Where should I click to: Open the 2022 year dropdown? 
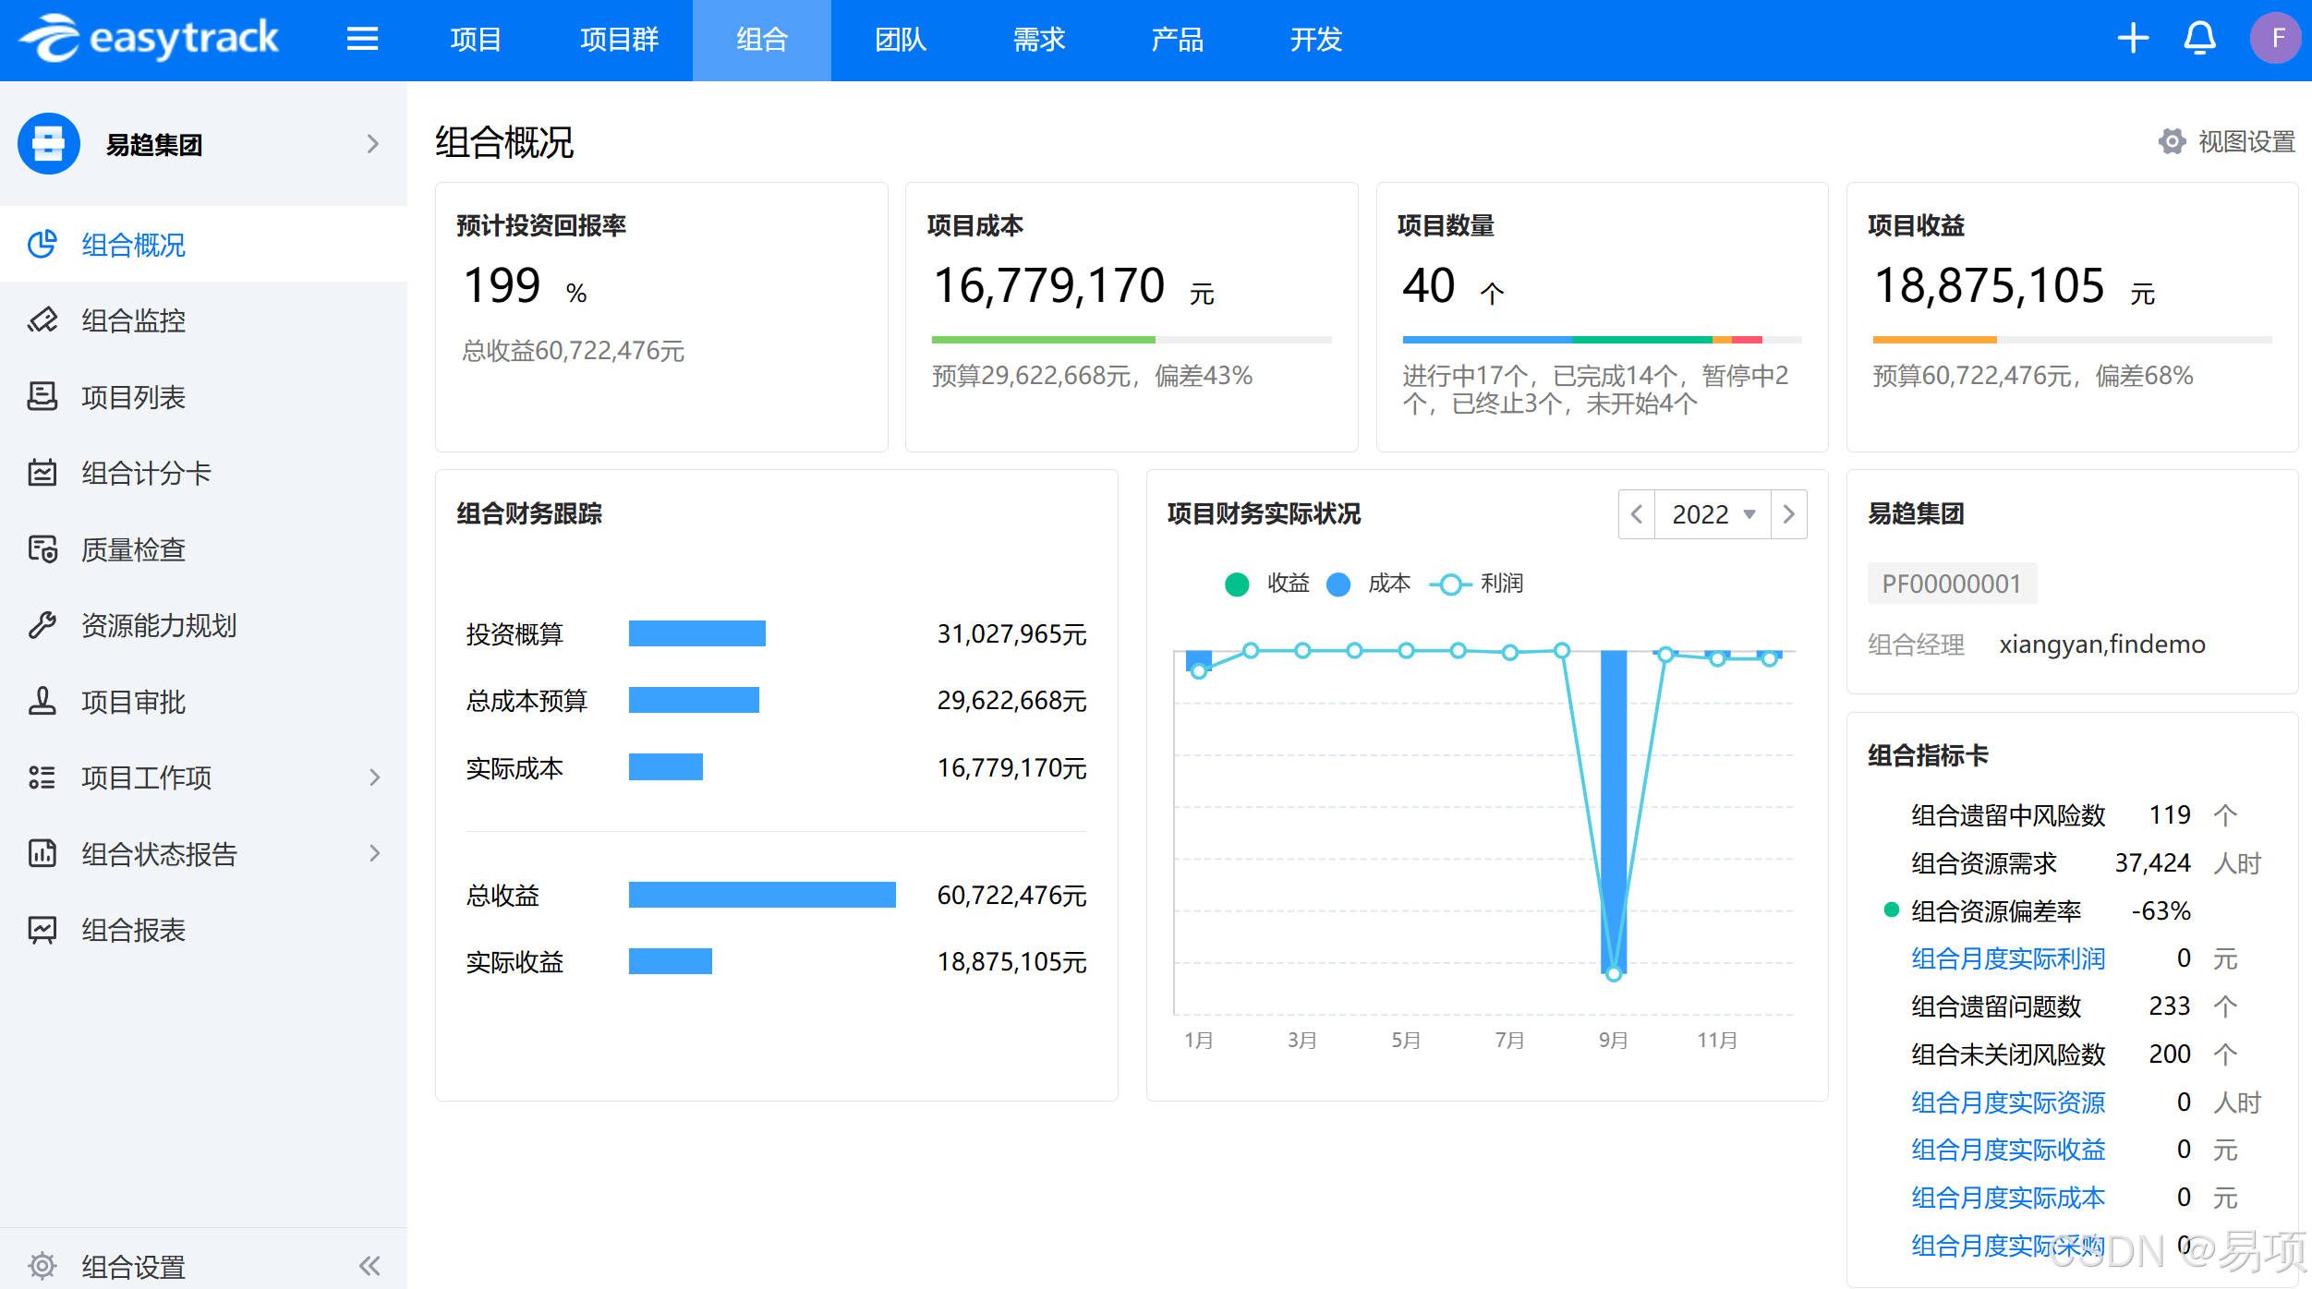(x=1713, y=514)
